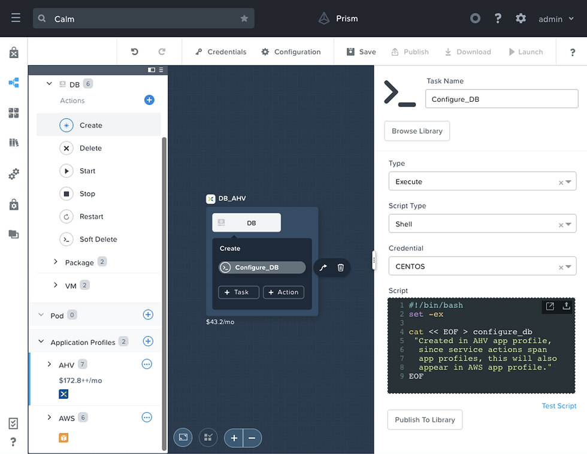Open the Applications grid icon in sidebar
Screen dimensions: 587x454
pos(14,113)
